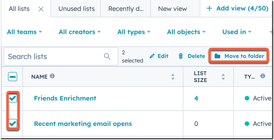Click the search magnifier icon

pos(107,56)
